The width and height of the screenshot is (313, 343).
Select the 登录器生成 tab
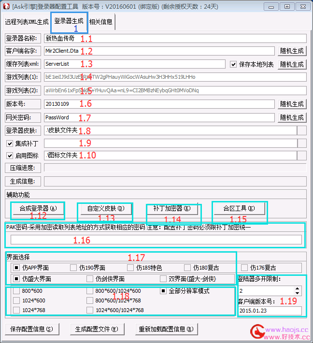point(69,21)
